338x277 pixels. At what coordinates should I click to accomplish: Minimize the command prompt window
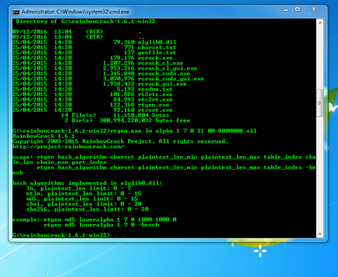286,10
